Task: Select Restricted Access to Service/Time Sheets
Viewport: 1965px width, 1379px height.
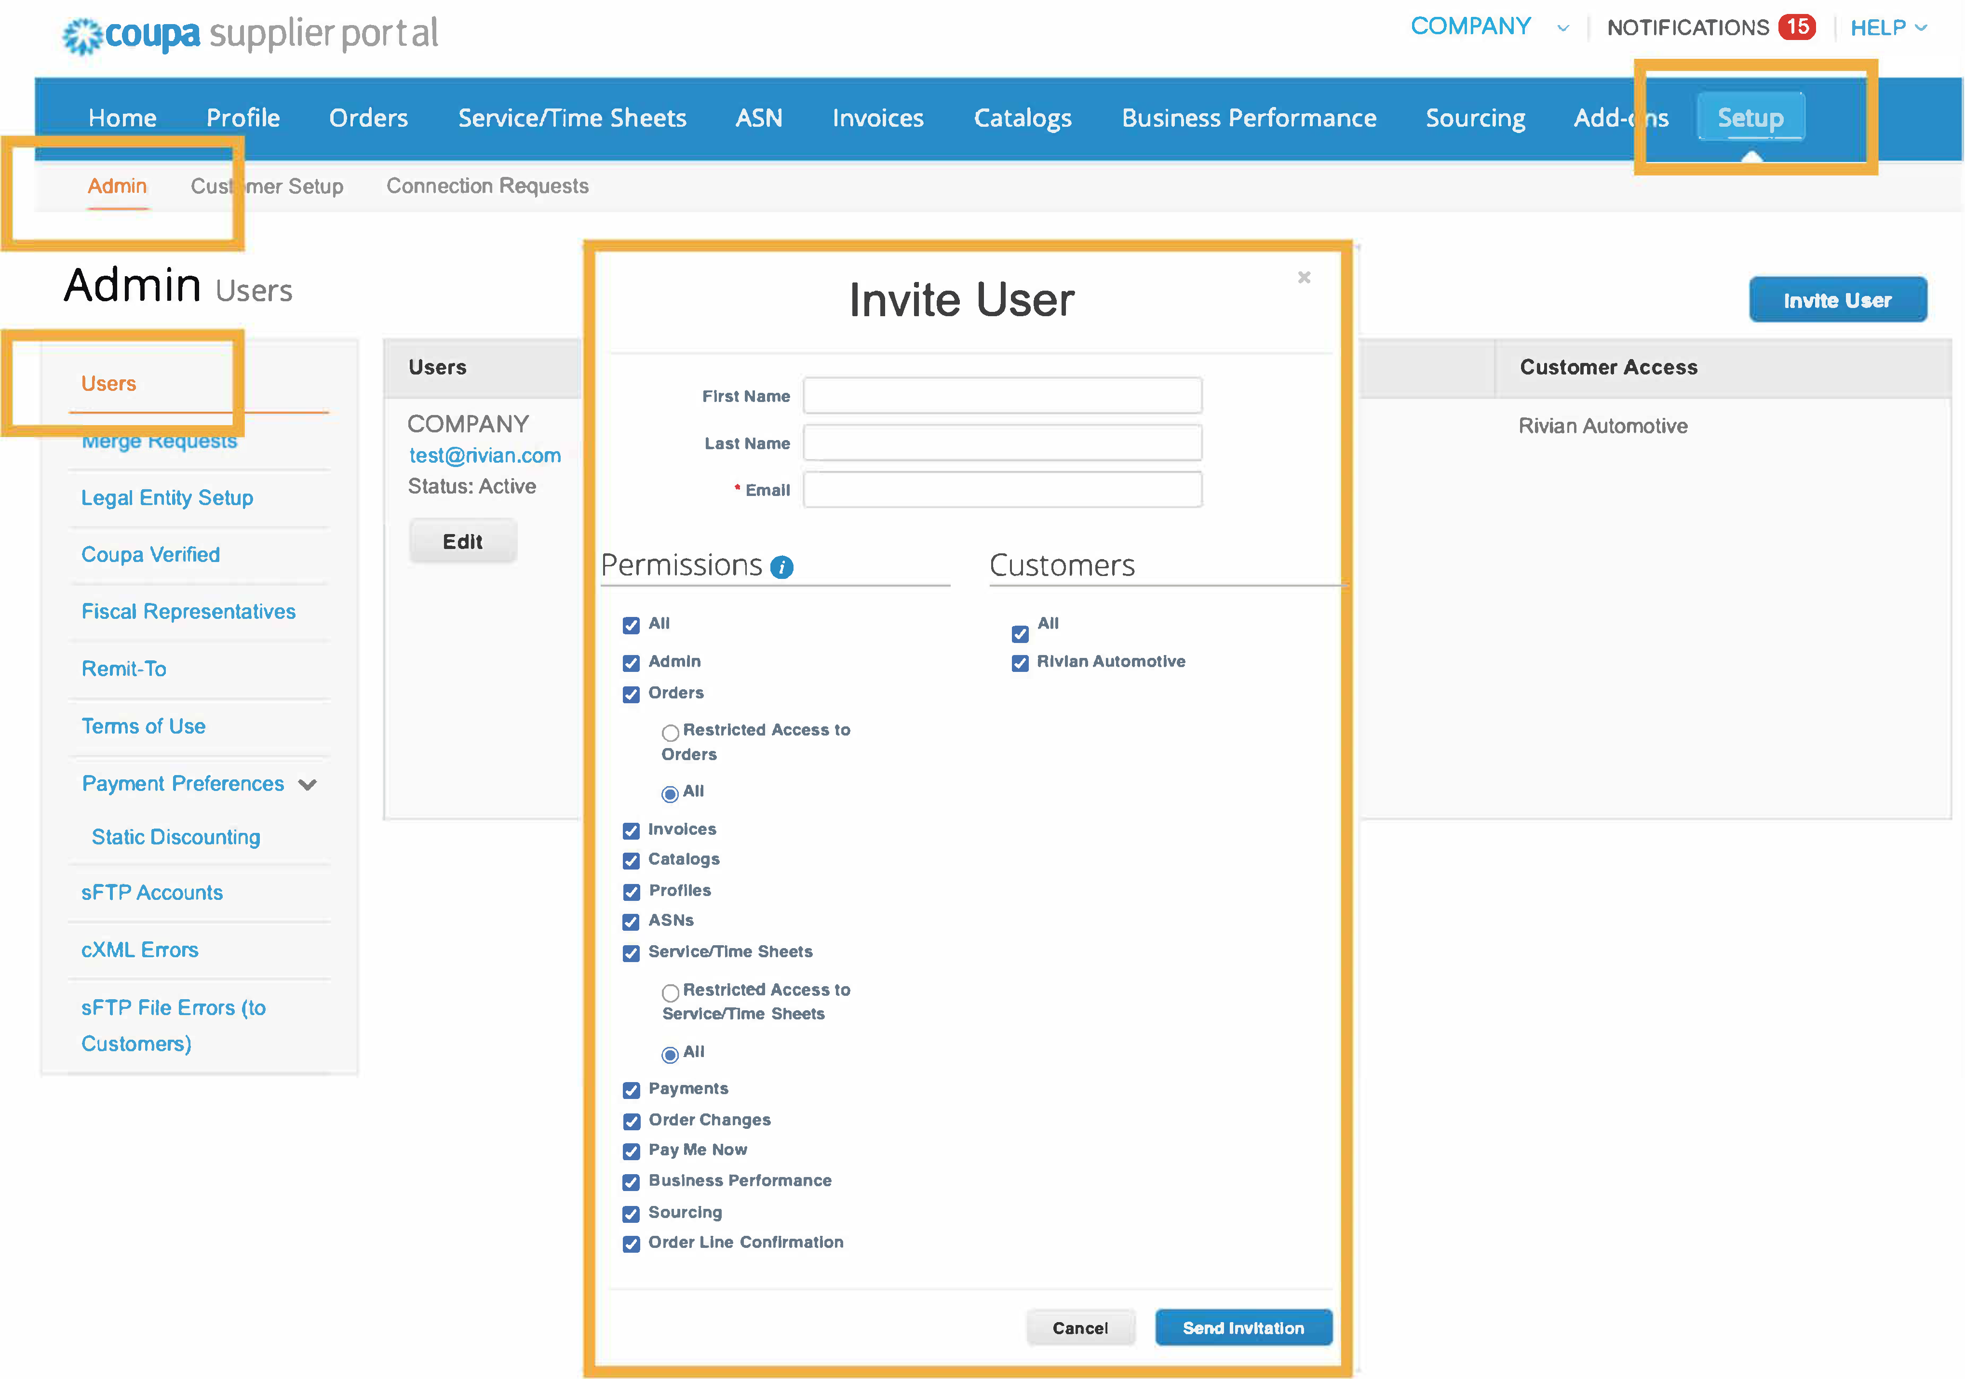Action: [x=670, y=993]
